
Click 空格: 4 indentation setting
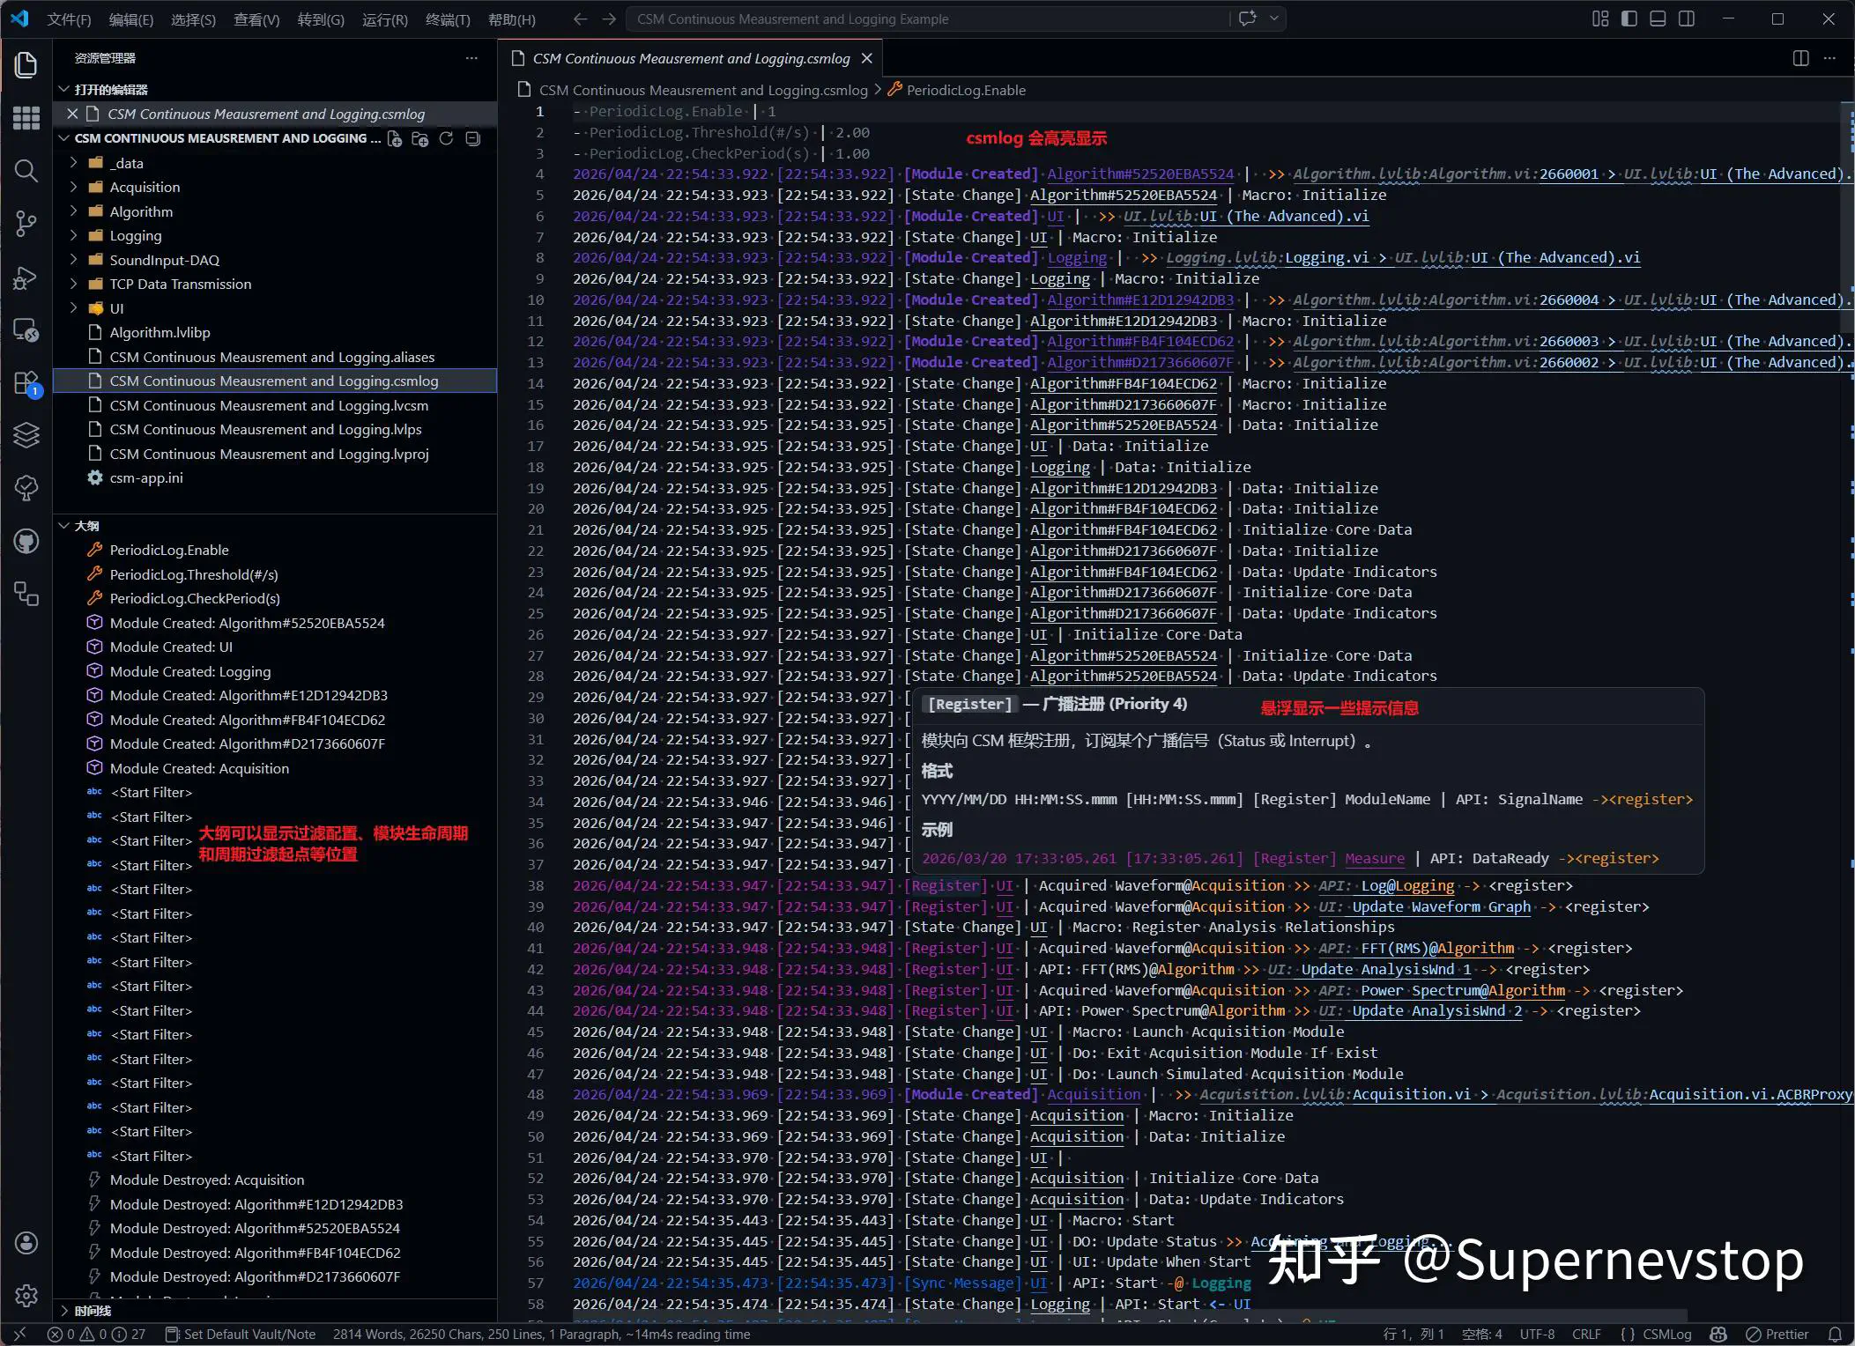(x=1481, y=1335)
